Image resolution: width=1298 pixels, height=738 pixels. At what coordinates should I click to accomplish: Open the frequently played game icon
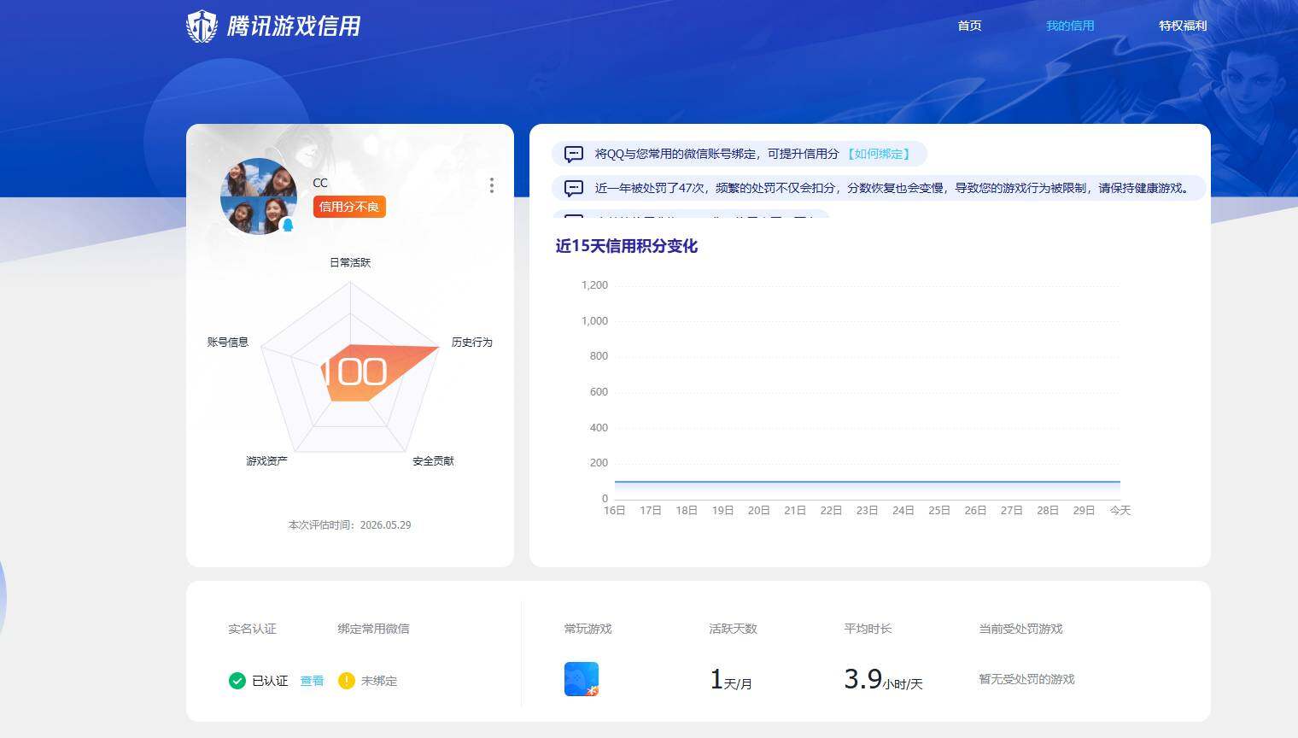click(582, 679)
